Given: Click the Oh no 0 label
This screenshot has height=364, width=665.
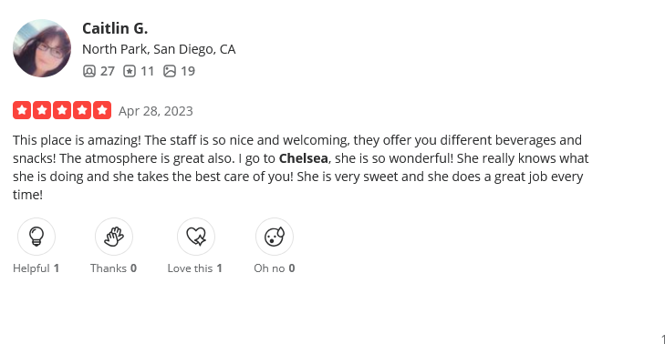Looking at the screenshot, I should click(x=274, y=268).
